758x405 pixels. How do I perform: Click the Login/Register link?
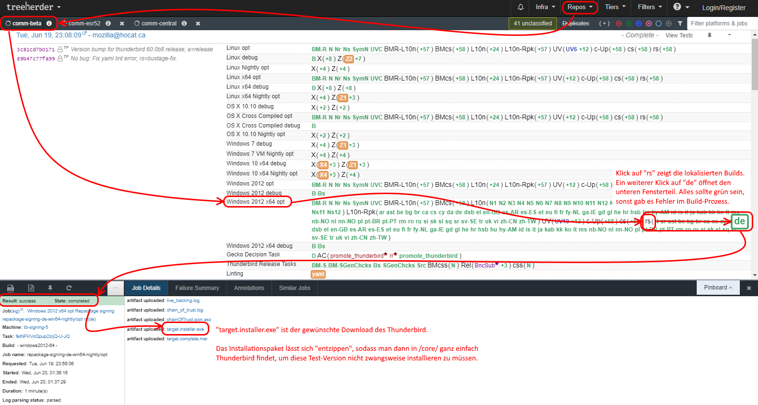[724, 8]
